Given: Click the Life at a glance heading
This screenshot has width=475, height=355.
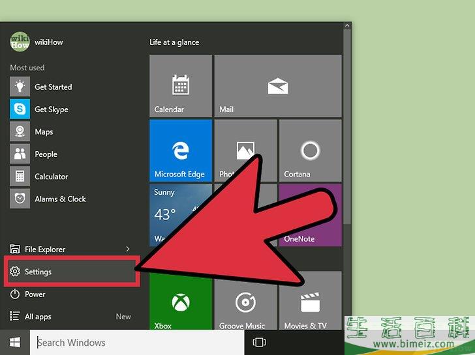Looking at the screenshot, I should [174, 42].
